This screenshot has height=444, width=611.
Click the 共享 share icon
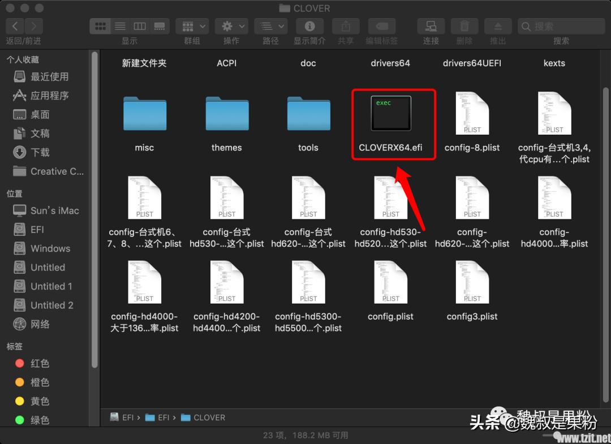tap(346, 26)
